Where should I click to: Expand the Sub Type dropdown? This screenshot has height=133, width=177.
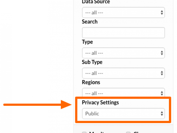pos(123,73)
